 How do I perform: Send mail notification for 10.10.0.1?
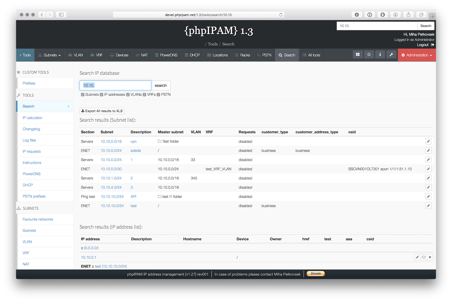pyautogui.click(x=424, y=257)
